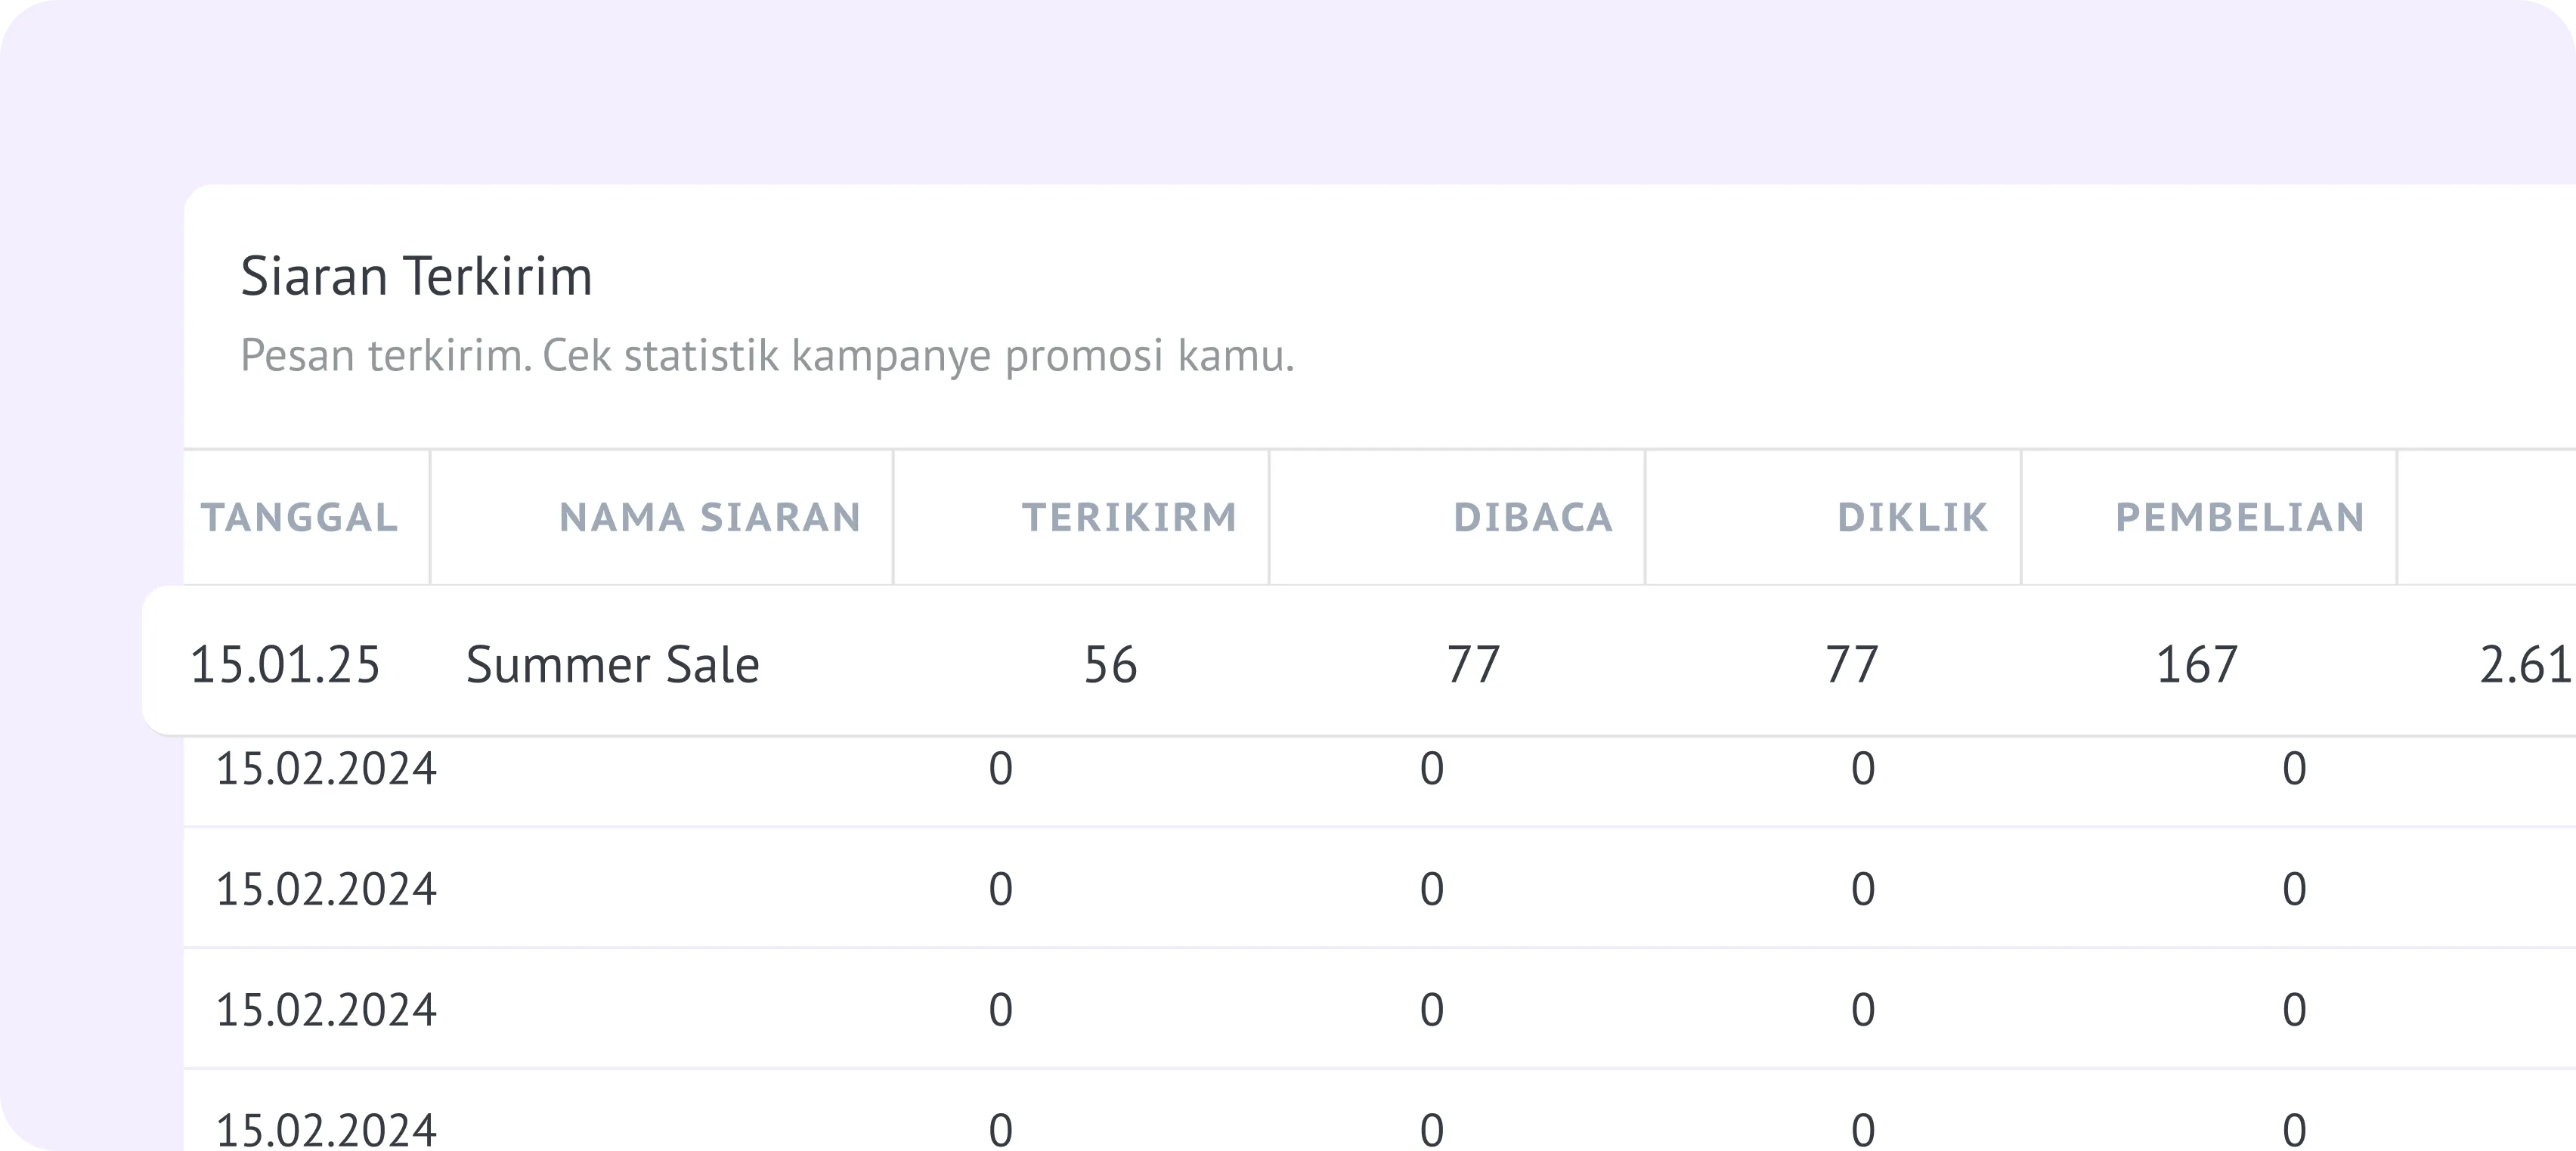Open the Summer Sale broadcast row
Image resolution: width=2576 pixels, height=1151 pixels.
click(612, 665)
